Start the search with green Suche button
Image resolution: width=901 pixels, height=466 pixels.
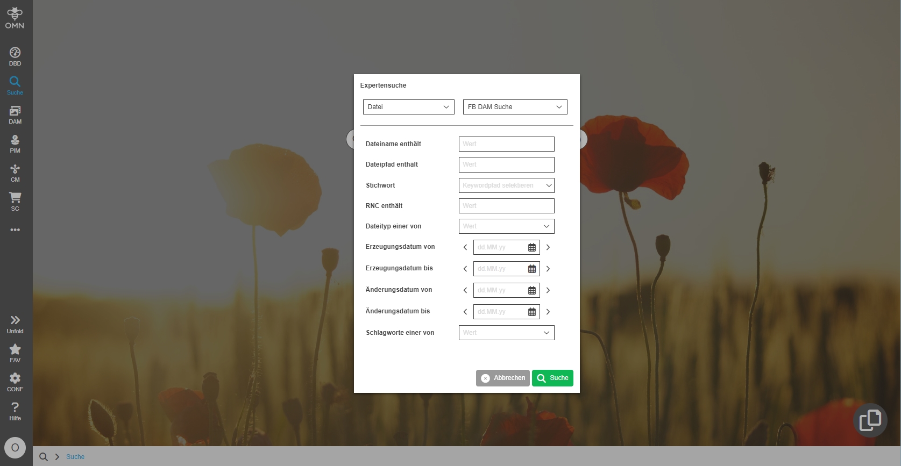[552, 378]
